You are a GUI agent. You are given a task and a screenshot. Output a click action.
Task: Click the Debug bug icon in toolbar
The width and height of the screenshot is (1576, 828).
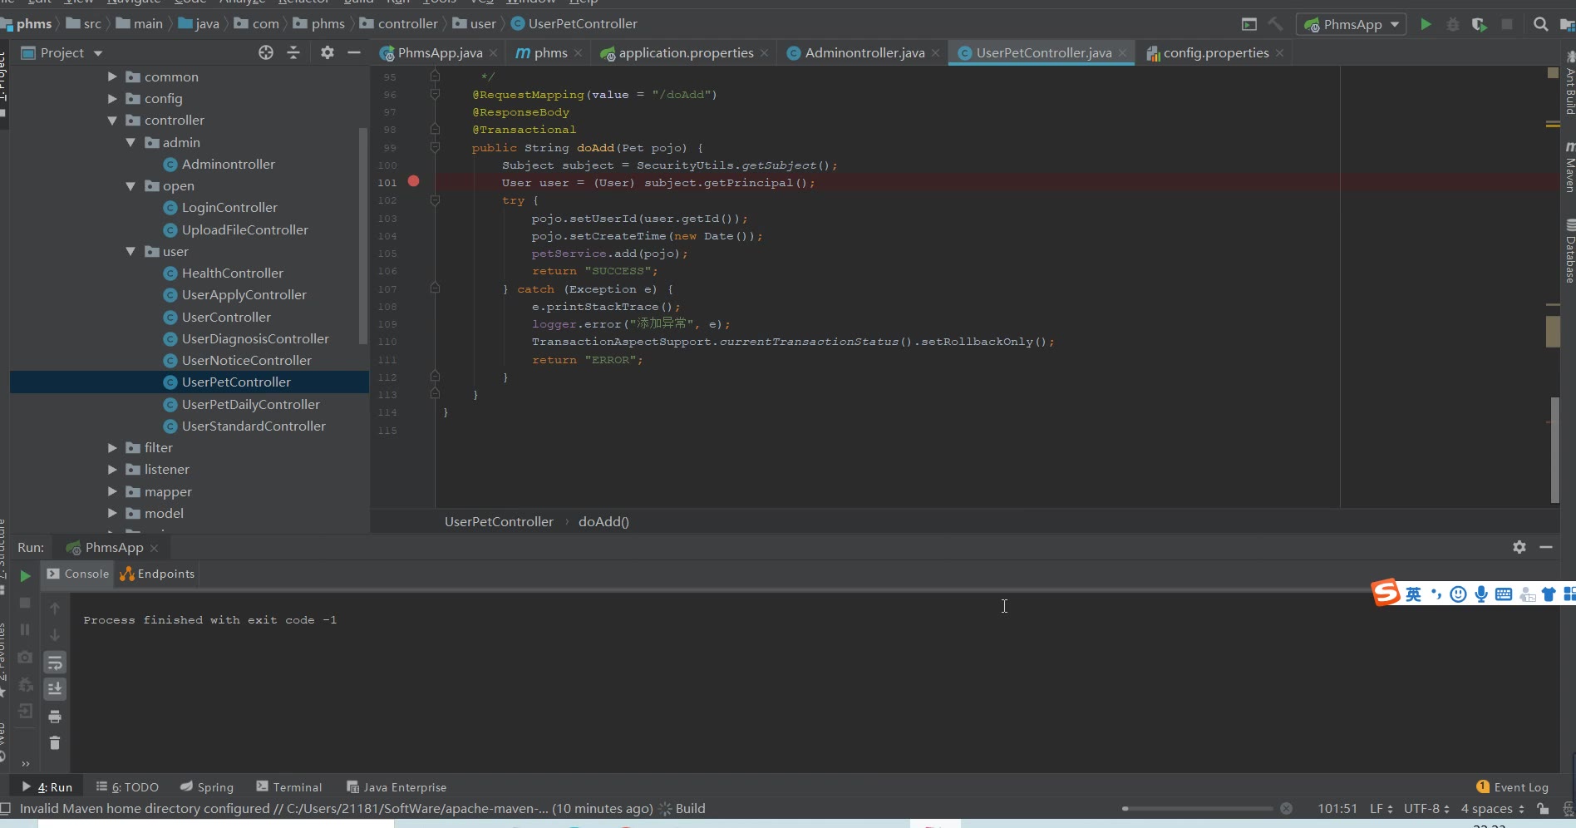click(x=1453, y=24)
